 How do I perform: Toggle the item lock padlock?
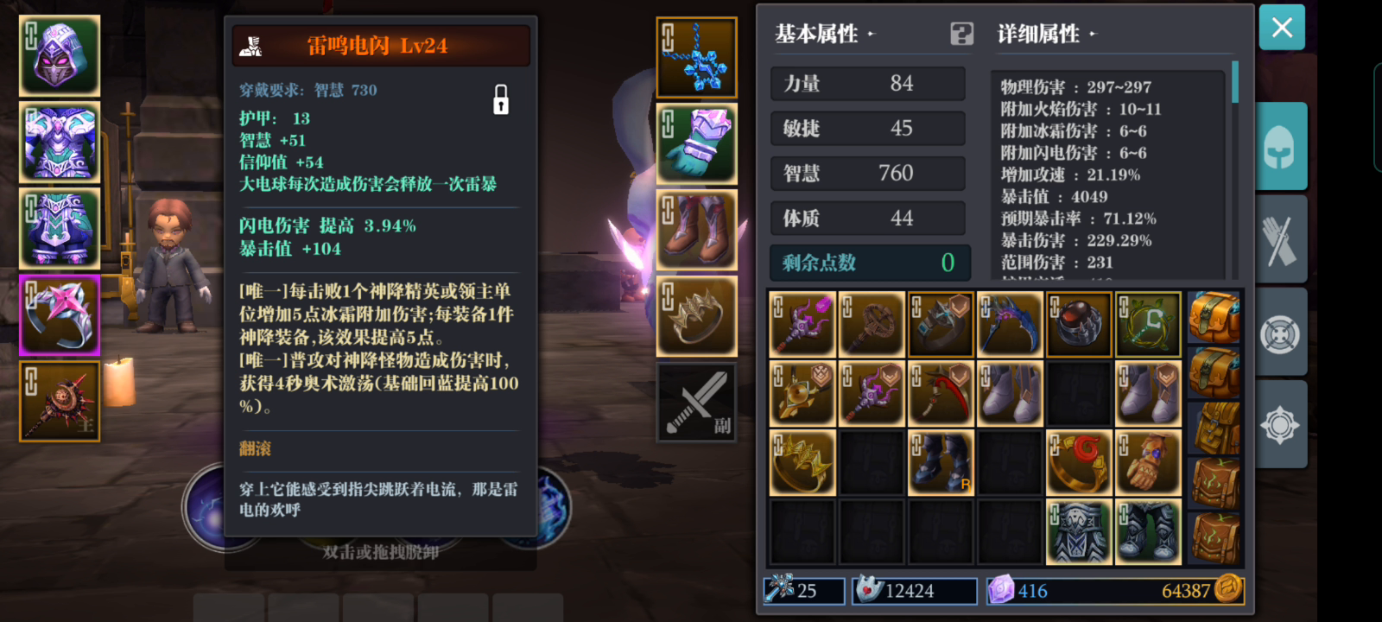501,99
